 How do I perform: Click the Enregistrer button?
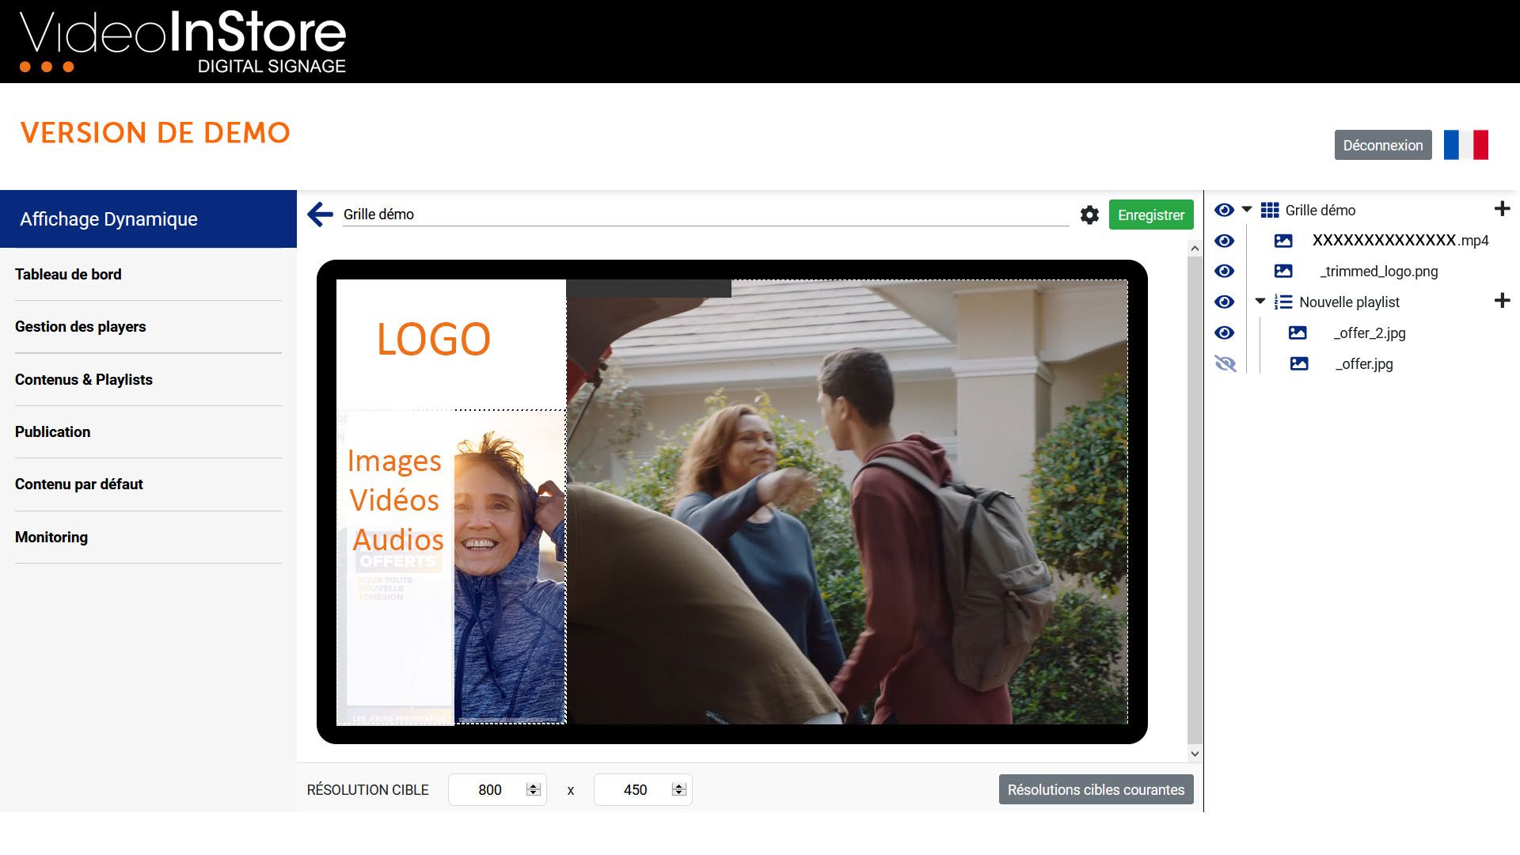pos(1150,215)
